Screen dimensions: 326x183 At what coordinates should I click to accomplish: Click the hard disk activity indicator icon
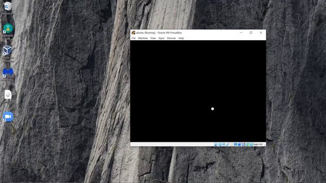[216, 144]
